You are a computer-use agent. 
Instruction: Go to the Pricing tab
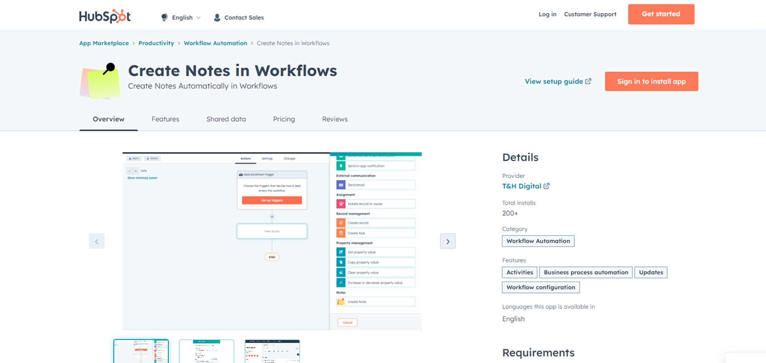coord(284,119)
